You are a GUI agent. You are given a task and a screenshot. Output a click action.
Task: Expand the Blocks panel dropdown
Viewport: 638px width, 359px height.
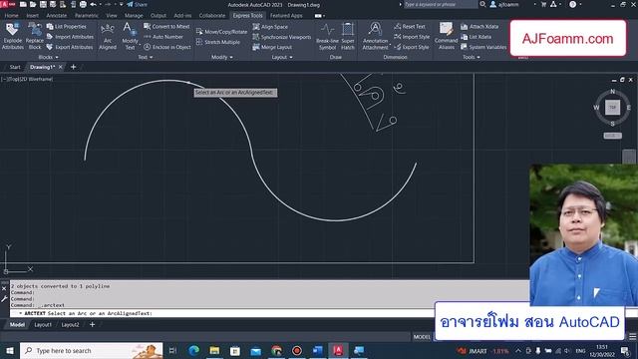pyautogui.click(x=48, y=58)
